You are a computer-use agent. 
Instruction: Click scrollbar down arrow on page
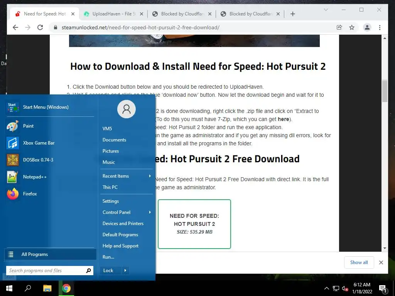(385, 248)
